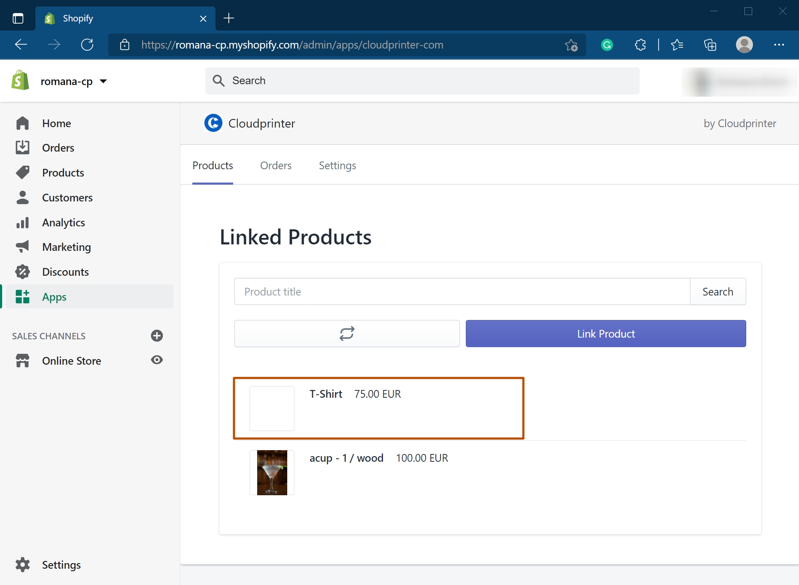The width and height of the screenshot is (799, 585).
Task: Click the 75.00 EUR price
Action: pos(377,394)
